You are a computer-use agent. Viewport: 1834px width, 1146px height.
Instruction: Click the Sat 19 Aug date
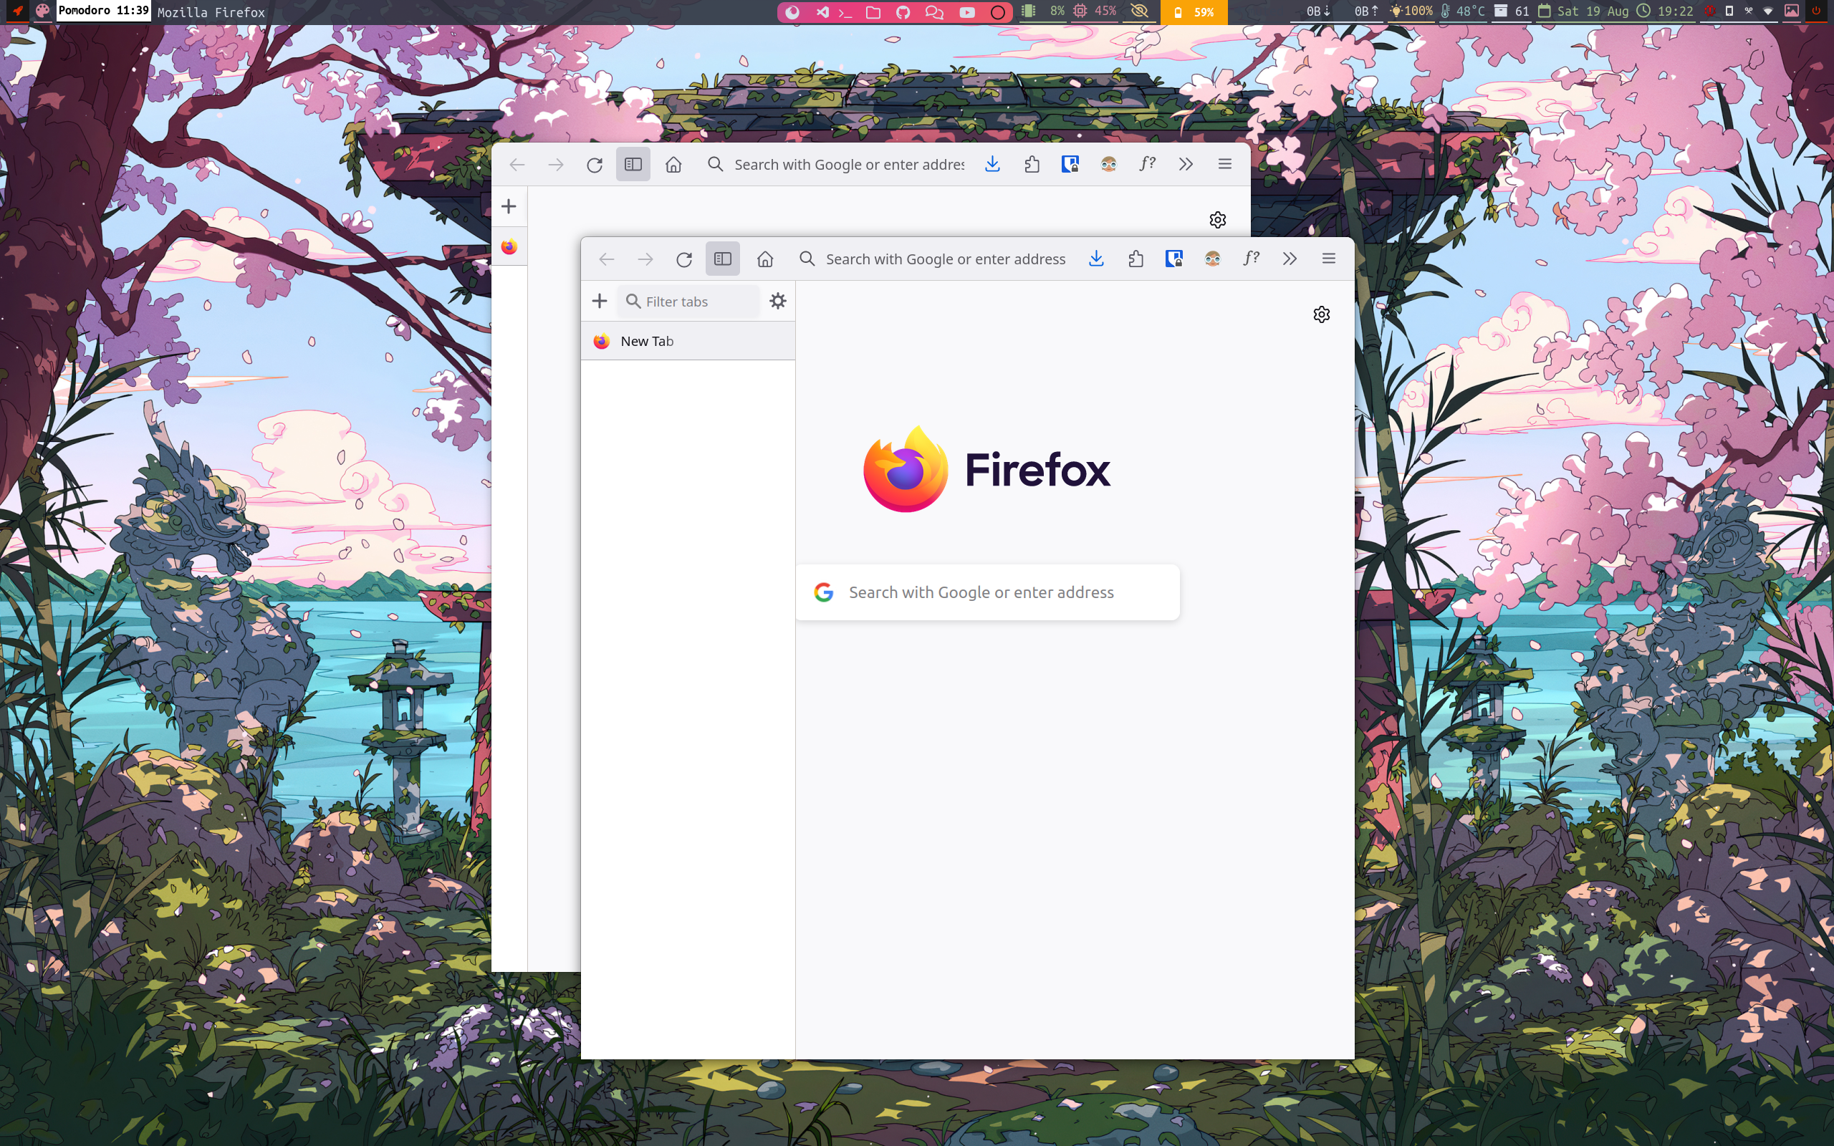(x=1583, y=11)
